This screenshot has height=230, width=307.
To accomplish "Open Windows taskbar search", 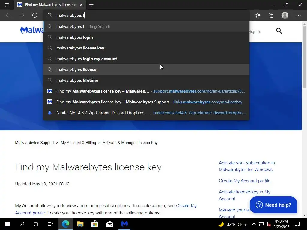I will 22,224.
